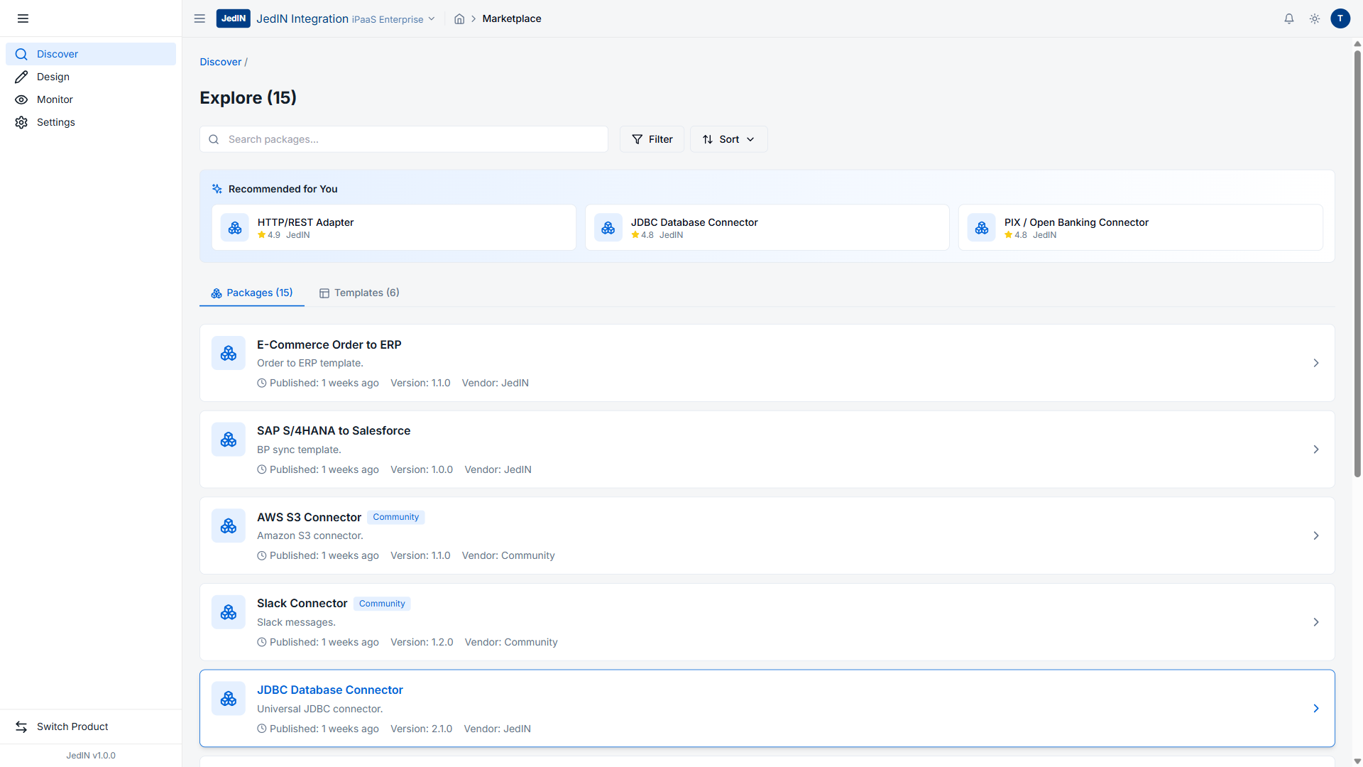The image size is (1363, 767).
Task: Switch to the Templates (6) tab
Action: point(359,293)
